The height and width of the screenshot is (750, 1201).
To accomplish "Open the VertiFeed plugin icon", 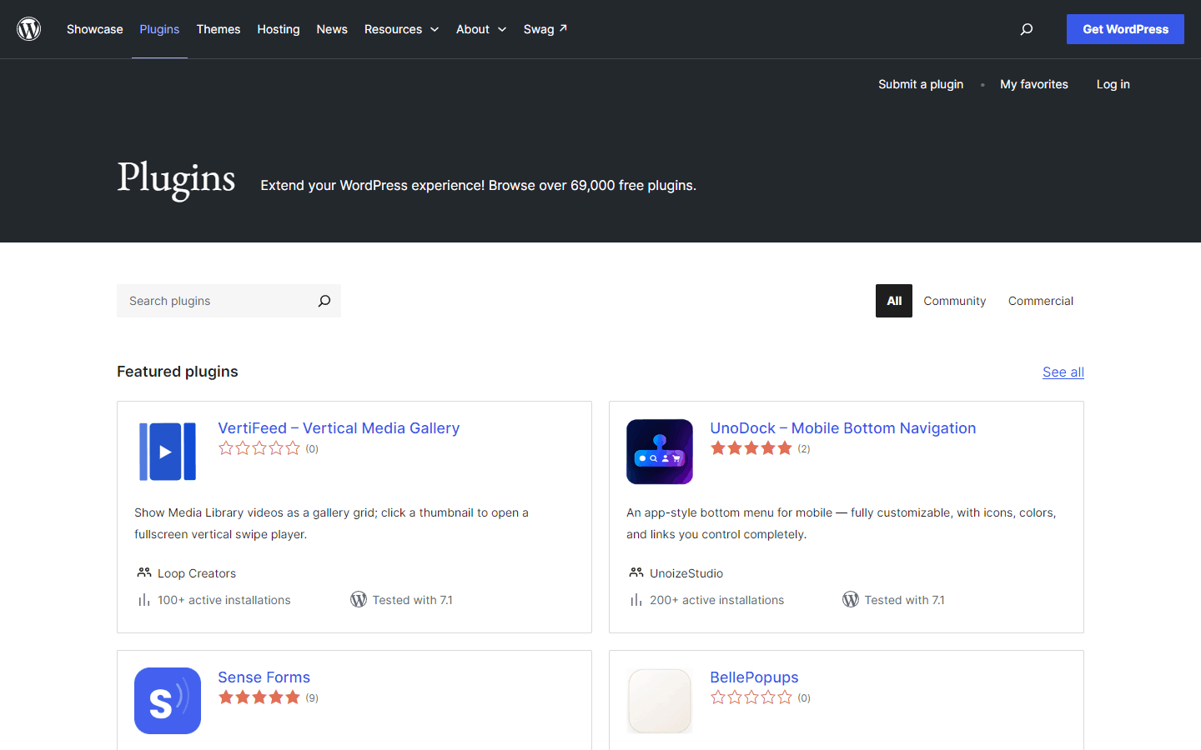I will [168, 452].
